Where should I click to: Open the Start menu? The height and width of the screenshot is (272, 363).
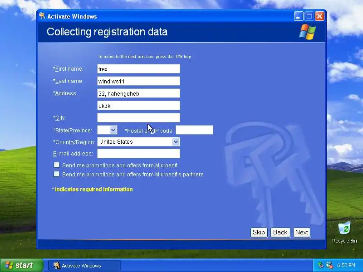(x=21, y=265)
